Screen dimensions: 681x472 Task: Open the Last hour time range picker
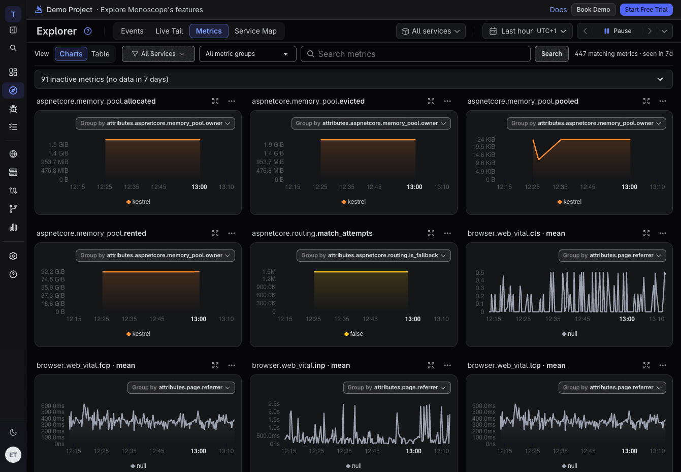point(528,31)
